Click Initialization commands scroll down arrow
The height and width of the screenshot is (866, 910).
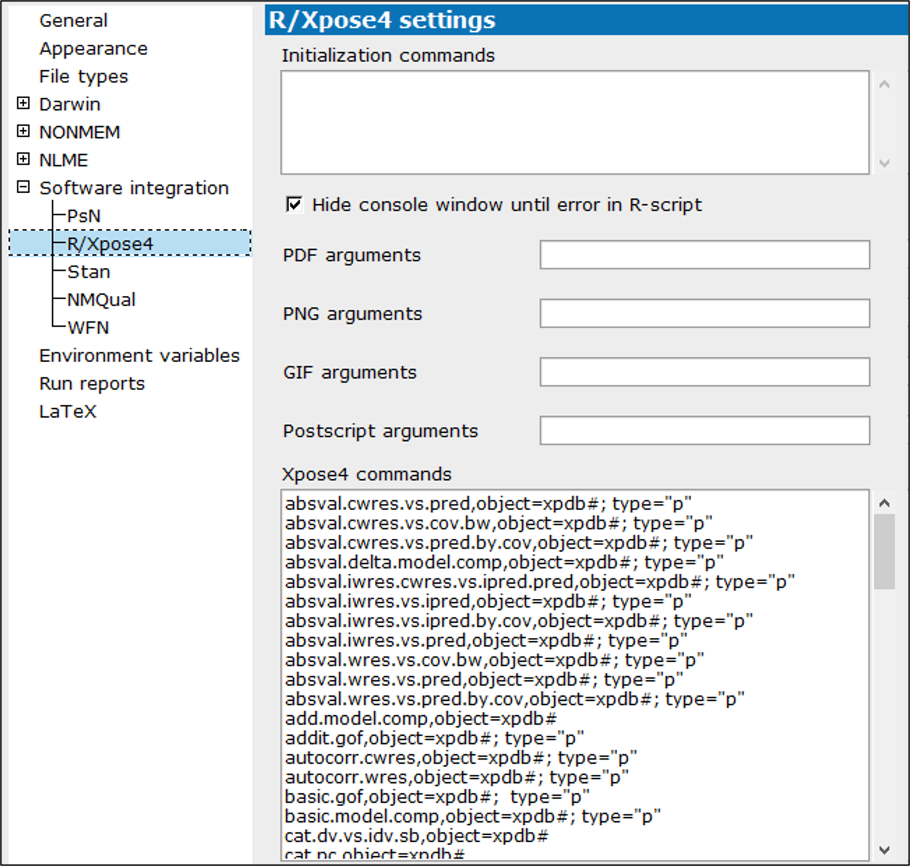pyautogui.click(x=884, y=162)
